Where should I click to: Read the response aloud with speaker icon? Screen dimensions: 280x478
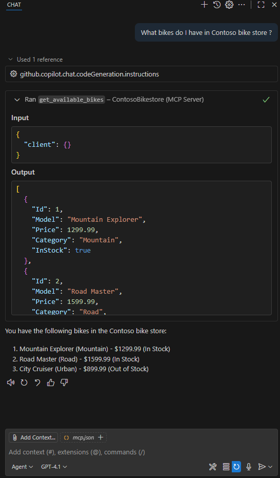tap(11, 383)
